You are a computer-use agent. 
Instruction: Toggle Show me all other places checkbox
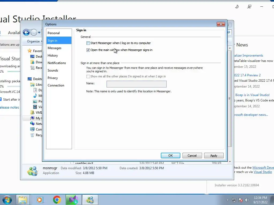tap(88, 76)
